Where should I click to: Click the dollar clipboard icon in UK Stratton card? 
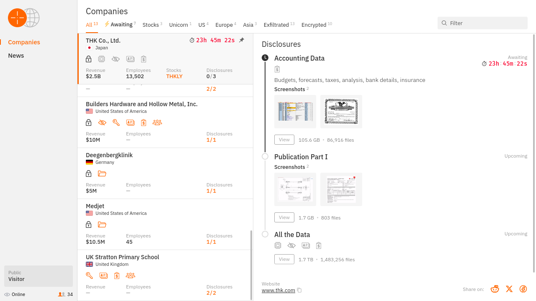[x=117, y=275]
